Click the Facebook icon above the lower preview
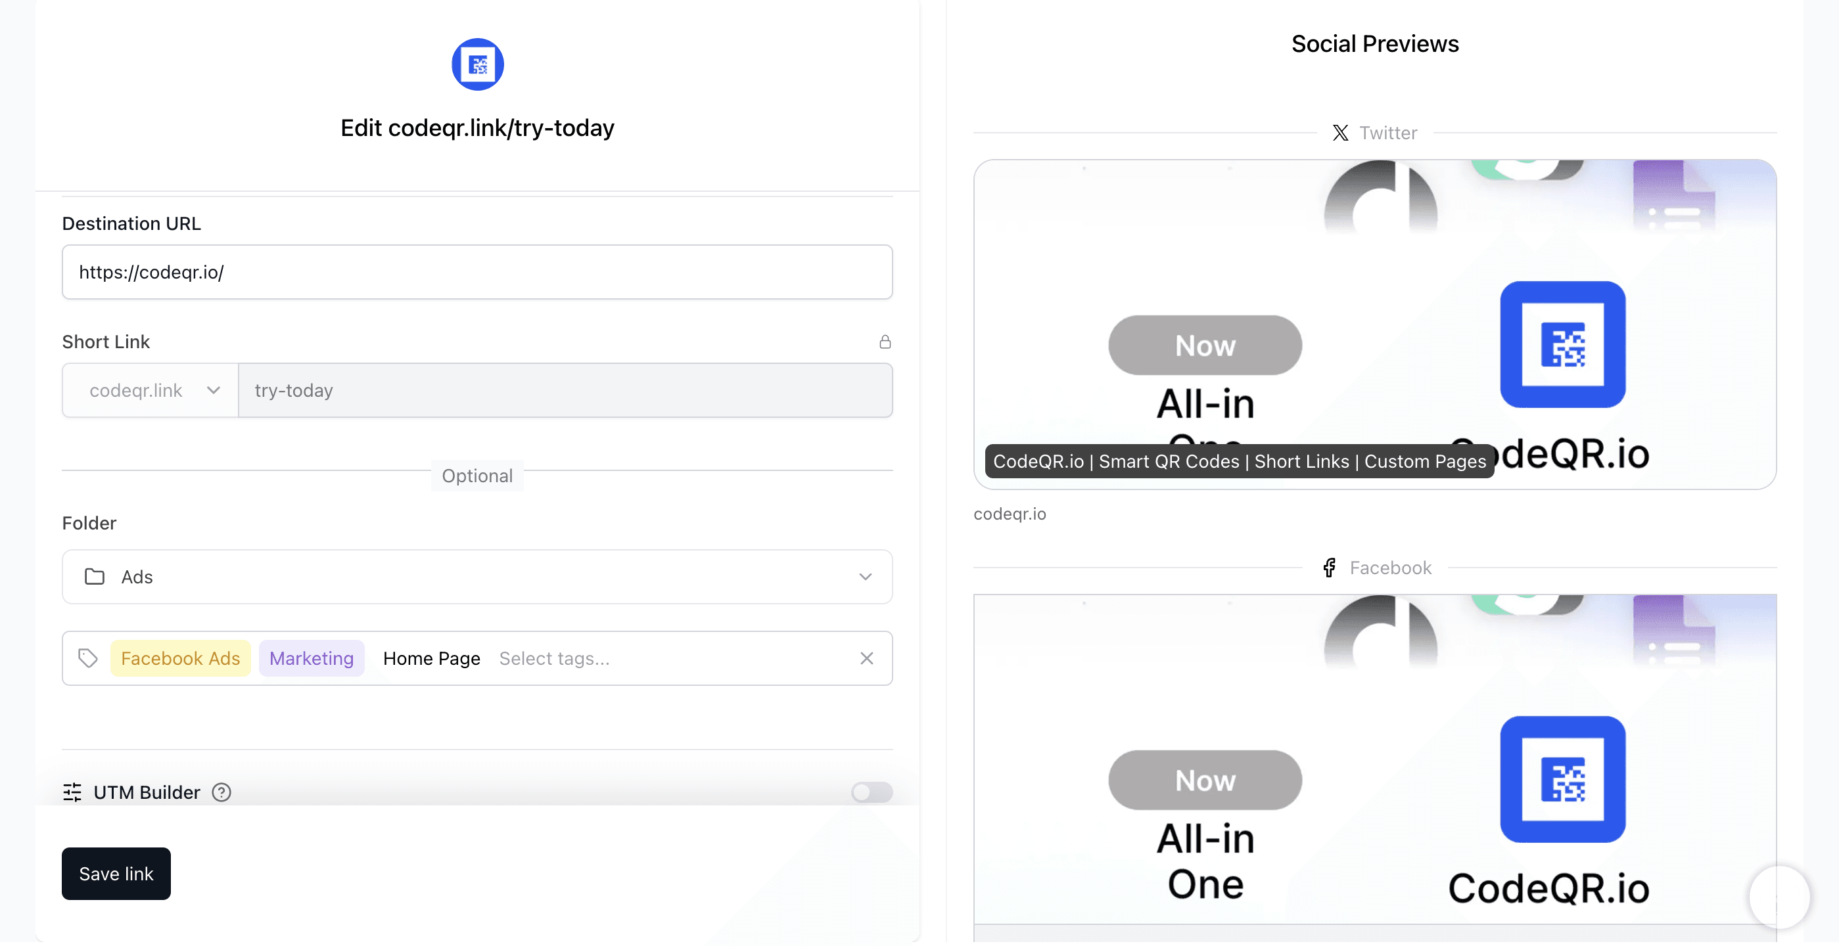 point(1329,567)
